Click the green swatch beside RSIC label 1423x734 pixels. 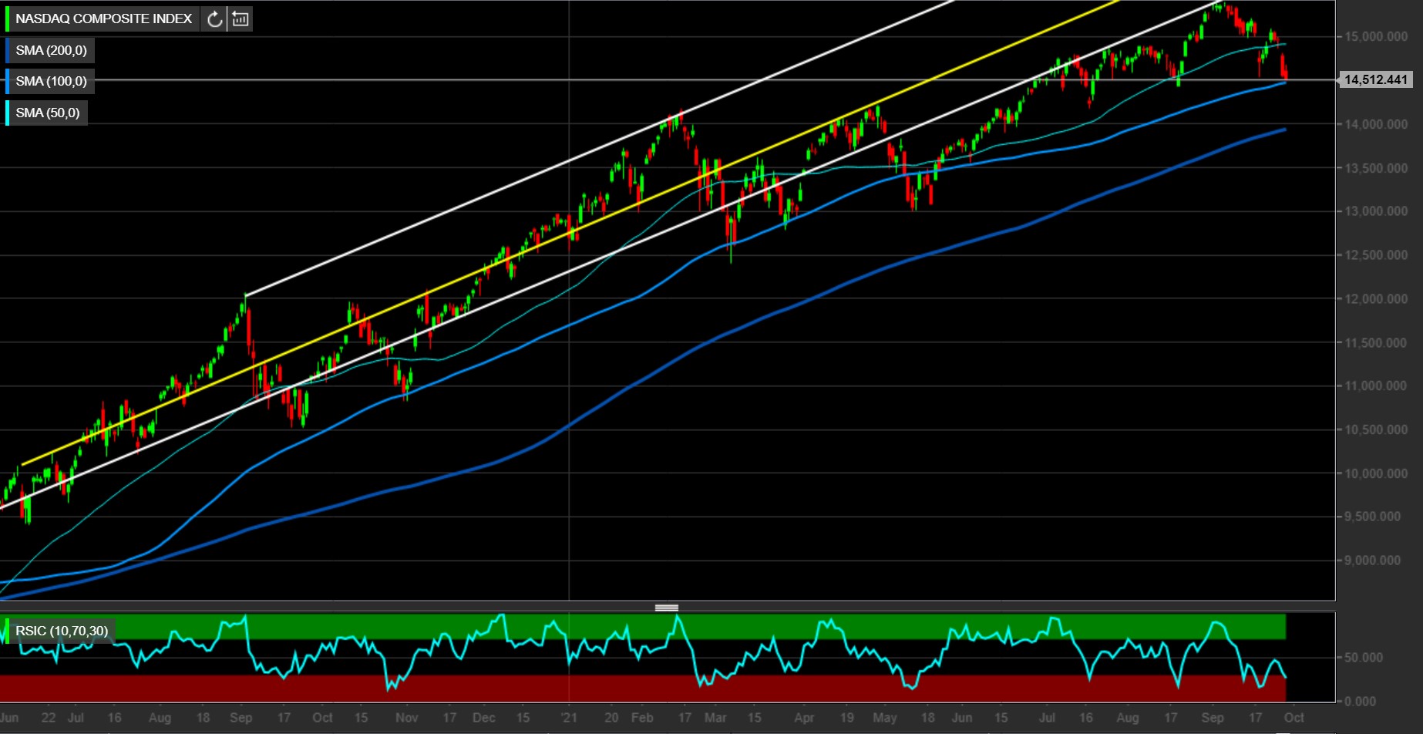click(7, 631)
